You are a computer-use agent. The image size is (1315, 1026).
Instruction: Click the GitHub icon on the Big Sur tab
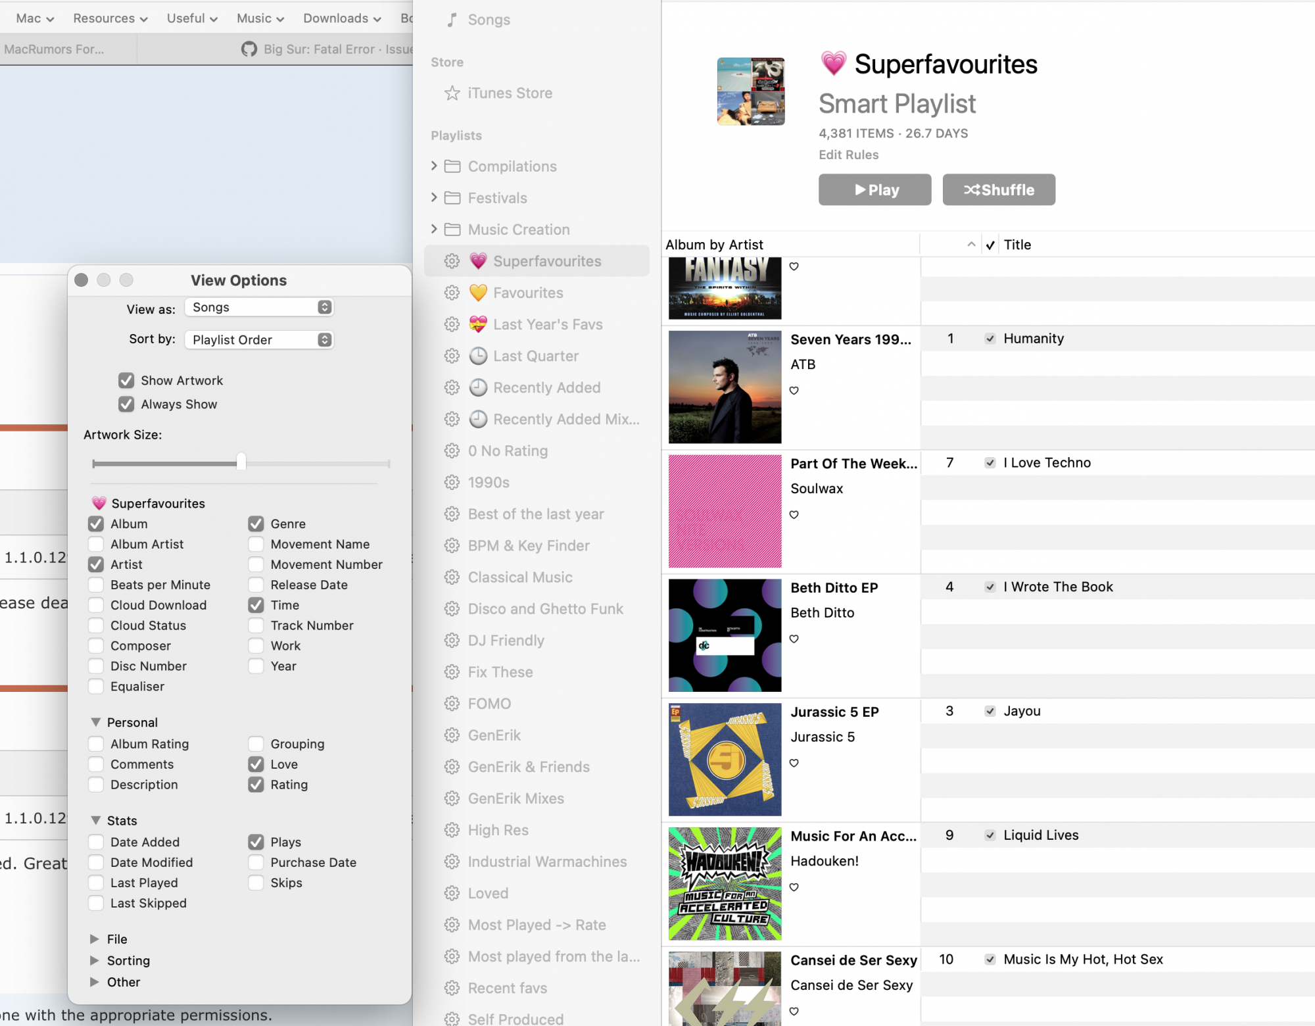pos(249,49)
